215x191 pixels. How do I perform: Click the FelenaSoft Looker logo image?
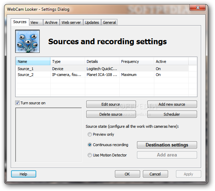point(27,41)
